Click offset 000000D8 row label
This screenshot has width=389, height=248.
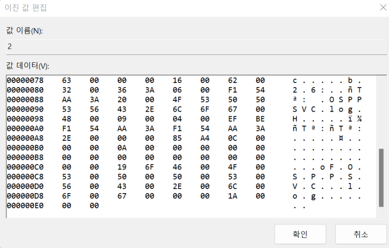click(25, 196)
